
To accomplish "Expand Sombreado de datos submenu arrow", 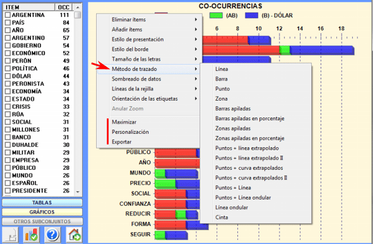I will point(196,79).
